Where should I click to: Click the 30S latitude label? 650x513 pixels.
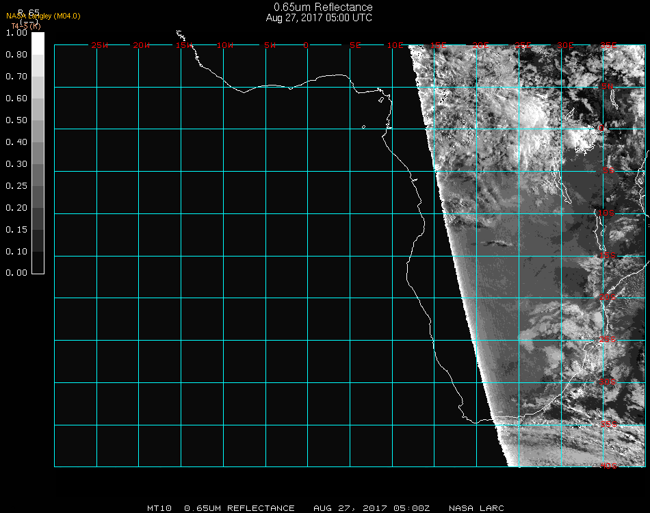click(608, 382)
